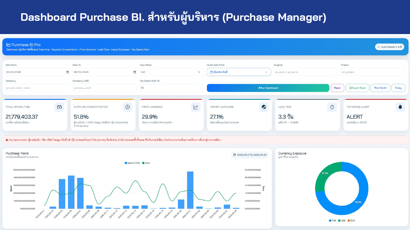The image size is (410, 230).
Task: Click the 3.3 วัน lead time value
Action: (286, 117)
